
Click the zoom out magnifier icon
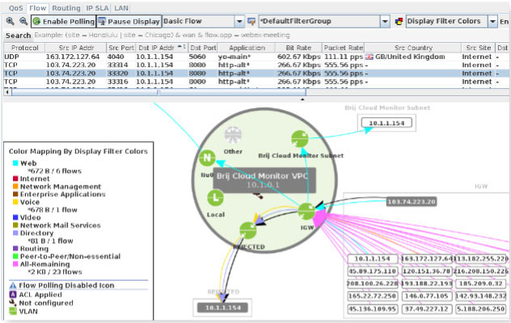(x=22, y=21)
